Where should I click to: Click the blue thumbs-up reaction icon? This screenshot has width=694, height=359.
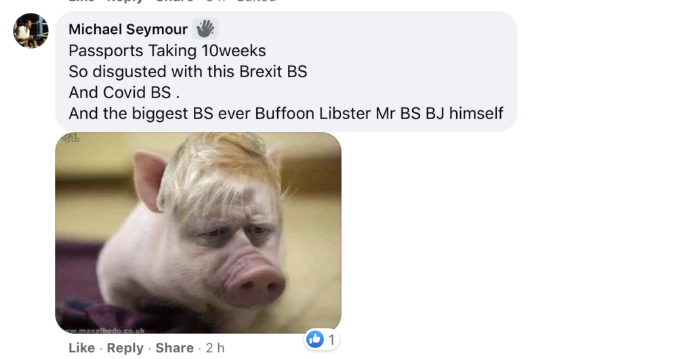coord(314,339)
